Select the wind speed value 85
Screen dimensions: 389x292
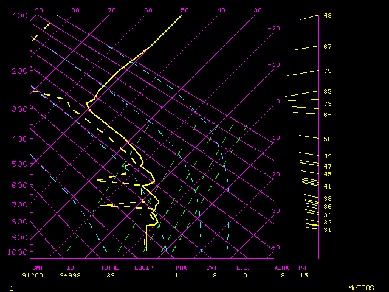328,91
